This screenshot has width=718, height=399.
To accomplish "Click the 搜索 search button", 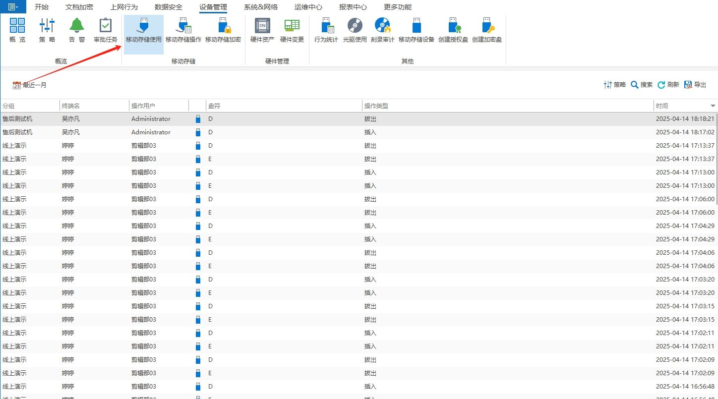I will (642, 85).
